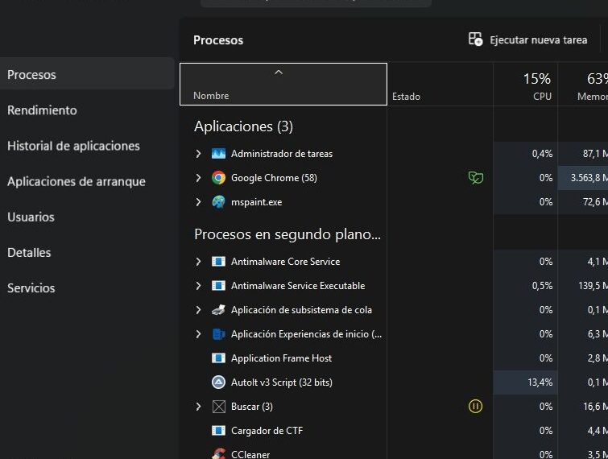This screenshot has width=608, height=459.
Task: Expand the Buscar (3) group
Action: [x=198, y=407]
